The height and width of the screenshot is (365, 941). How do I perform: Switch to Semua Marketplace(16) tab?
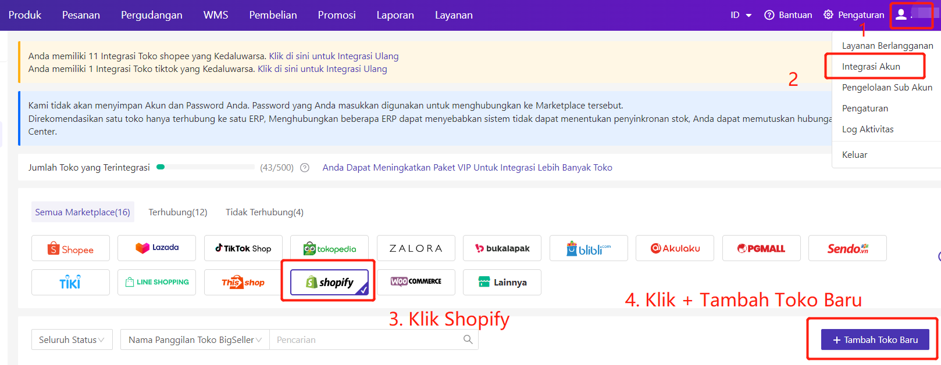point(83,212)
